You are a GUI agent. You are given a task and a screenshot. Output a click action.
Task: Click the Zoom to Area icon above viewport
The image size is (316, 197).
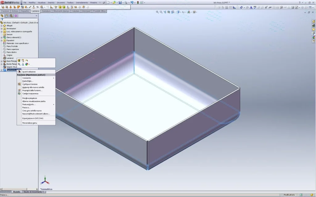tap(161, 12)
